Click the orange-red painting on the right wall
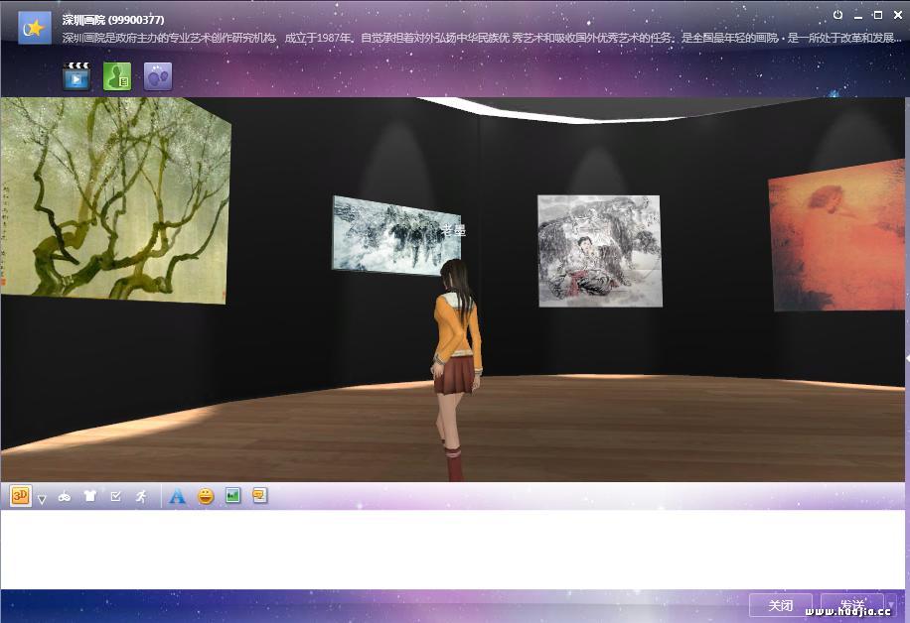The image size is (910, 623). 838,236
